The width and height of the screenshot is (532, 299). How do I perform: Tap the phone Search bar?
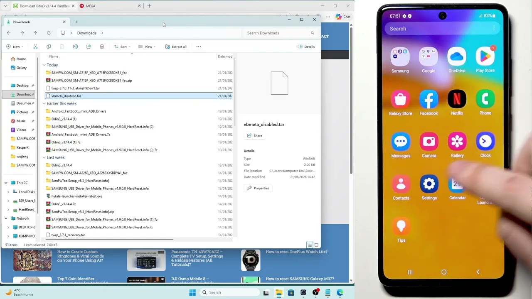[443, 29]
